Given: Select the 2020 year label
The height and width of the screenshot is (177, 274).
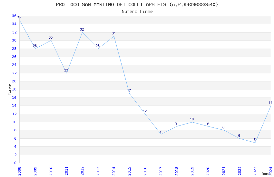Looking at the screenshot, I should click(x=208, y=171).
